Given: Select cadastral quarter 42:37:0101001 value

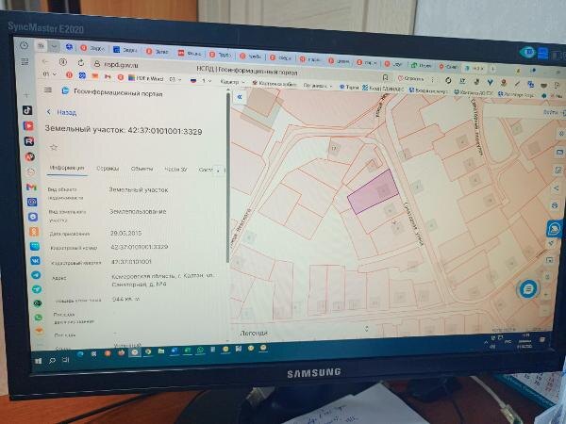Looking at the screenshot, I should point(131,261).
